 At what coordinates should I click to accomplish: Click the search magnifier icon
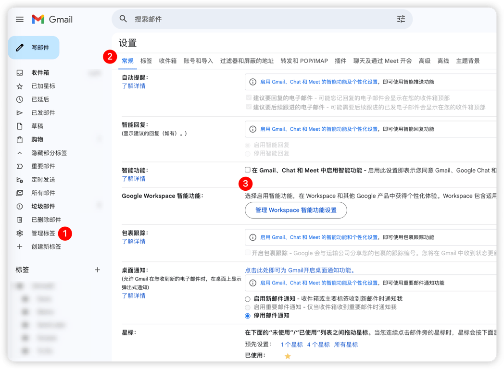[x=123, y=19]
